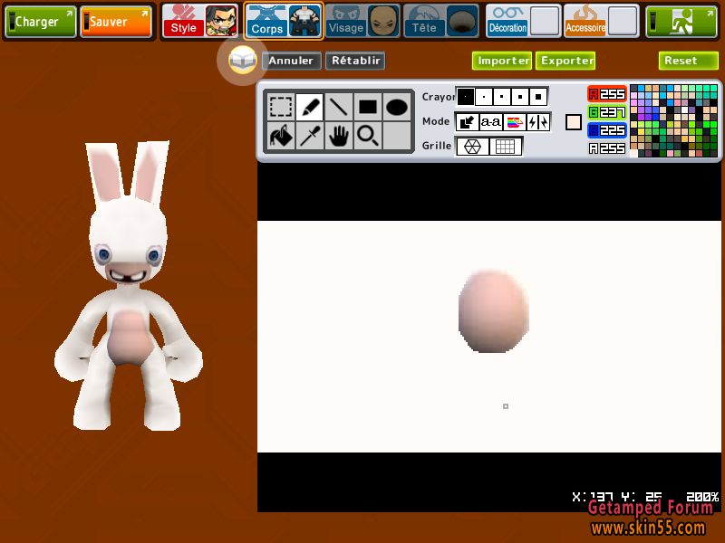The image size is (725, 543).
Task: Click the green exit running-man button
Action: tap(681, 21)
